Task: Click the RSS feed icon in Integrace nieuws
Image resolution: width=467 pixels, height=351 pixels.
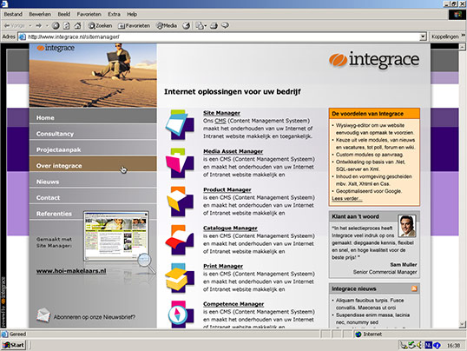Action: pos(414,288)
